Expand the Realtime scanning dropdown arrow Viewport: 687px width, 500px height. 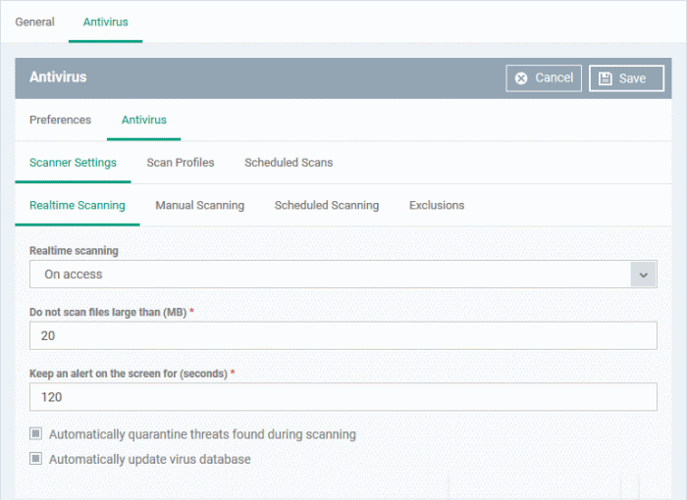644,275
